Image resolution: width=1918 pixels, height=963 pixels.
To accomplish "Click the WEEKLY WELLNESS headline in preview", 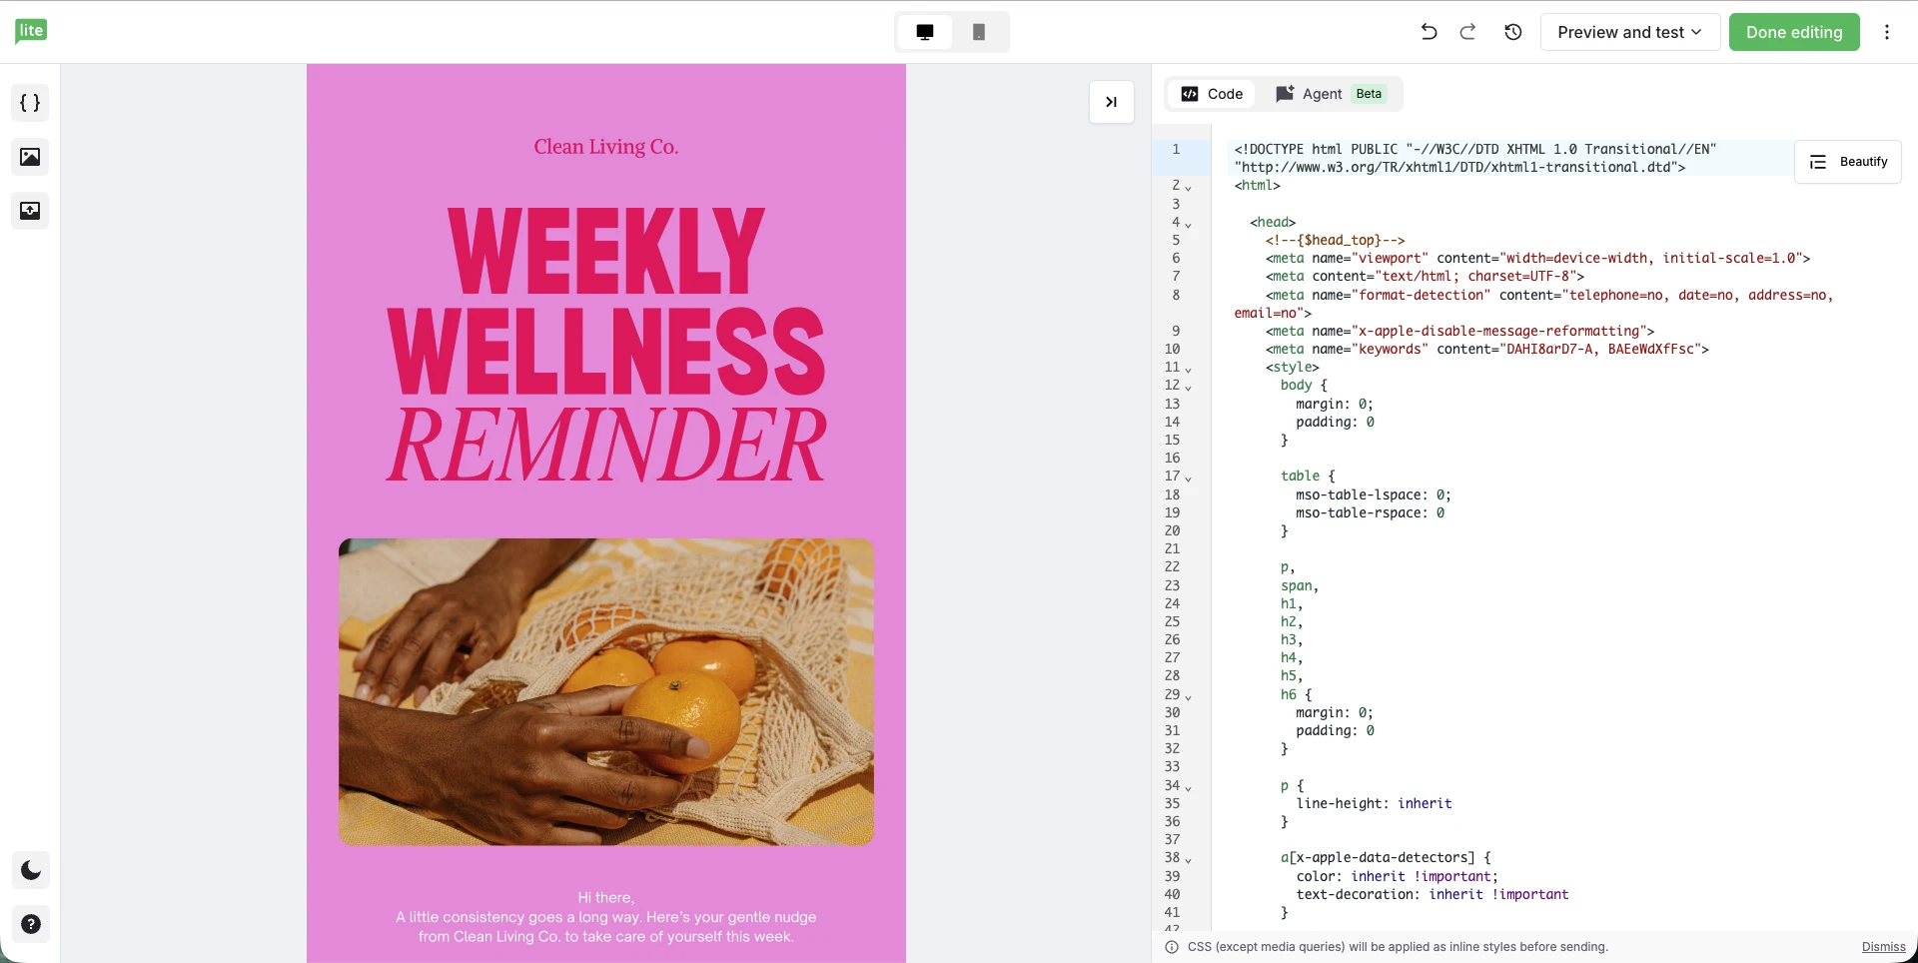I will coord(606,301).
